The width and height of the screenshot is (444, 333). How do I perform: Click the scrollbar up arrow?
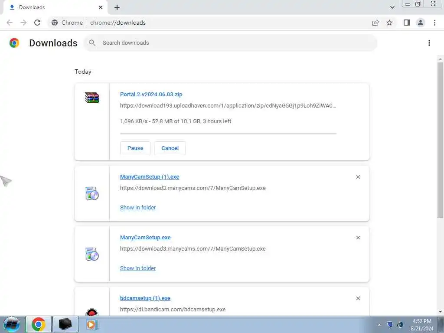pos(440,59)
